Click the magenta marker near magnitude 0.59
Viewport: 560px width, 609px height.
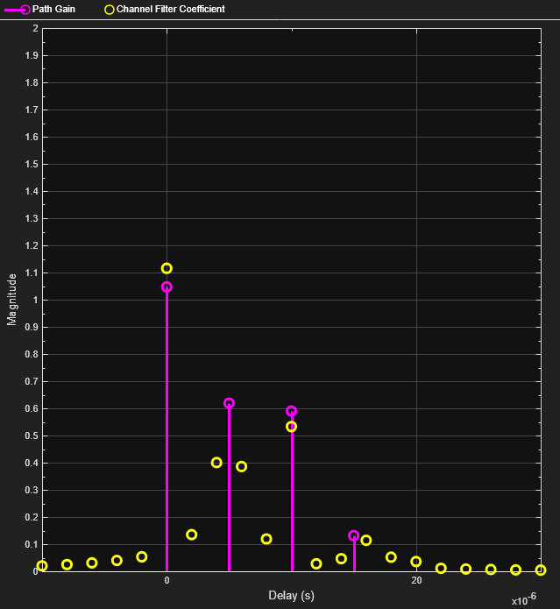pyautogui.click(x=292, y=411)
